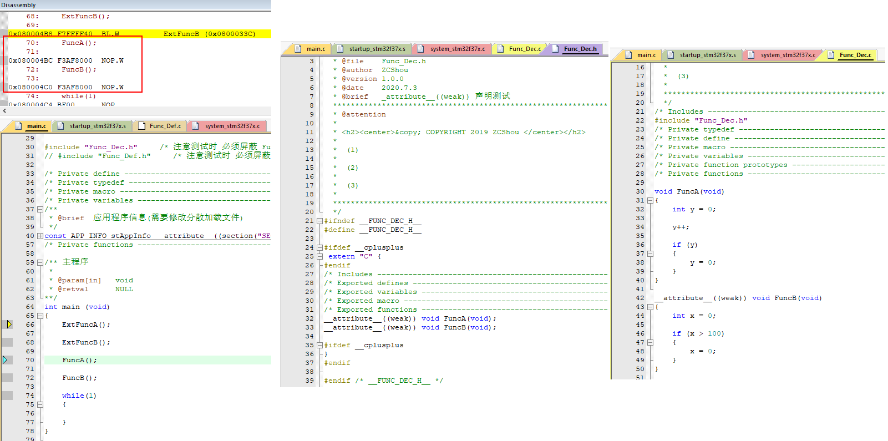Expand the folded stAppInfo block at line 40
Image resolution: width=888 pixels, height=441 pixels.
(x=40, y=236)
